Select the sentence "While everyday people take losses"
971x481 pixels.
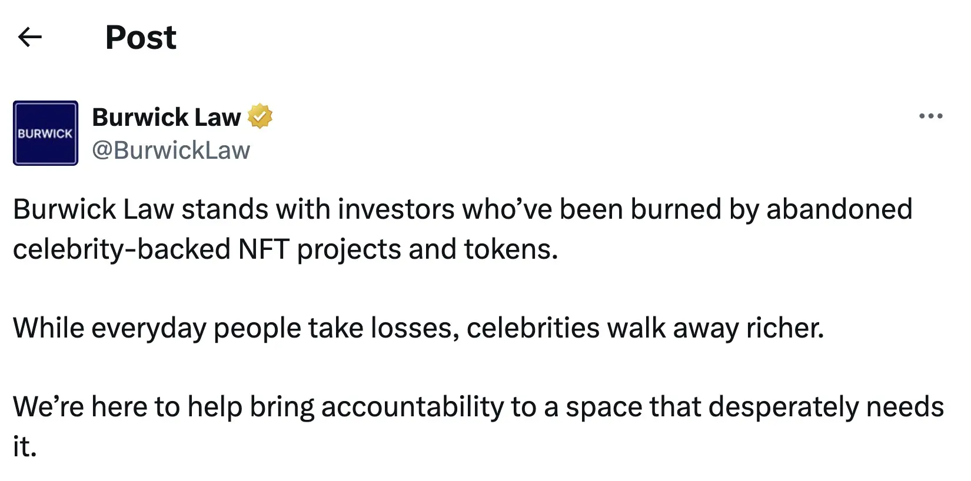pyautogui.click(x=418, y=328)
